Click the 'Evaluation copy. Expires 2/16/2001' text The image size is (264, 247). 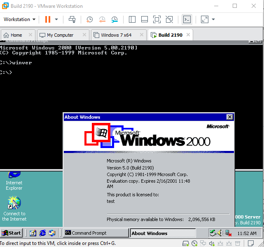pyautogui.click(x=142, y=181)
